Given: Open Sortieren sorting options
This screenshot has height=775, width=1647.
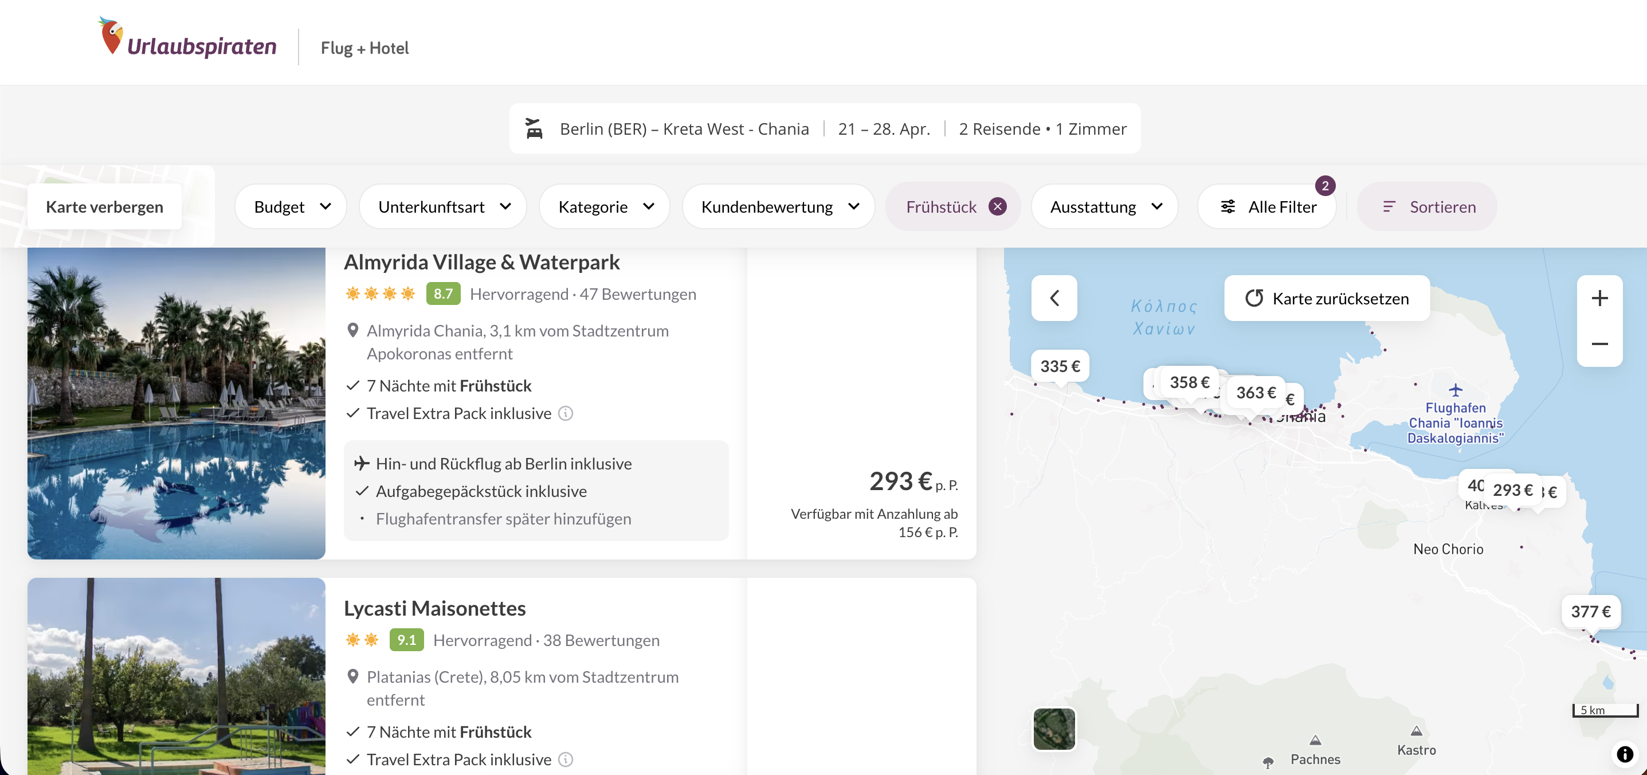Looking at the screenshot, I should click(x=1428, y=206).
